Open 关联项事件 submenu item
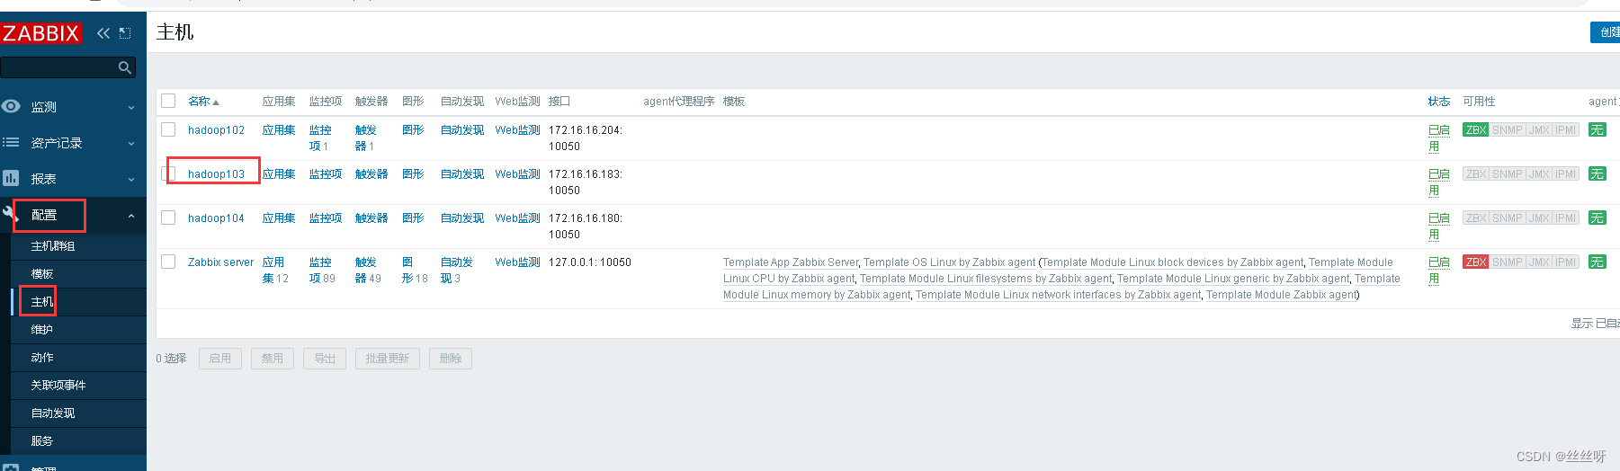 58,386
